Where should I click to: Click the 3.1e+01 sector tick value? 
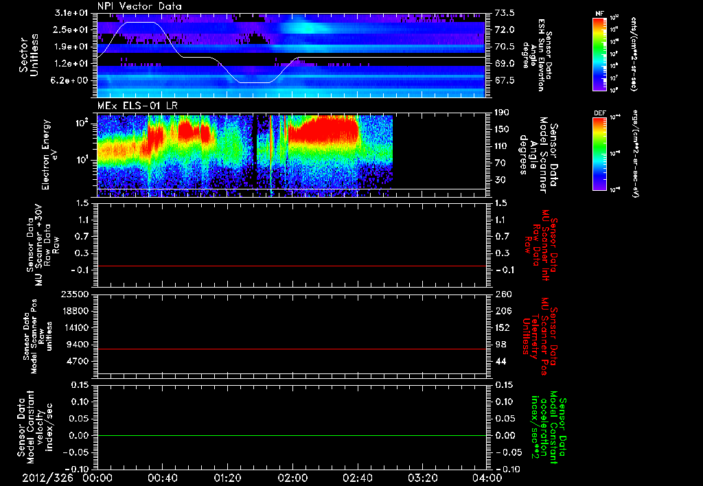71,13
